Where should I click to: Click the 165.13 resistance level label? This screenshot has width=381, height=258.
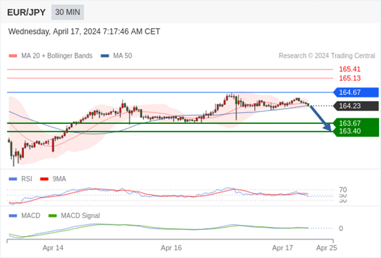[350, 78]
